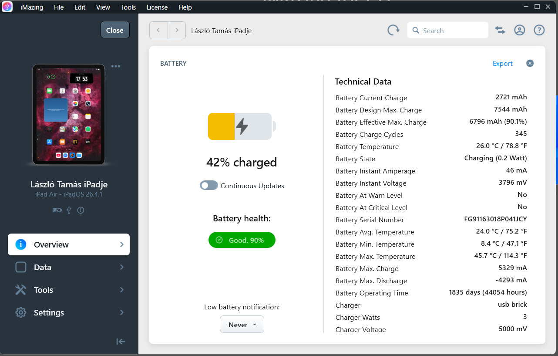Image resolution: width=558 pixels, height=356 pixels.
Task: Open the user account icon
Action: tap(519, 30)
